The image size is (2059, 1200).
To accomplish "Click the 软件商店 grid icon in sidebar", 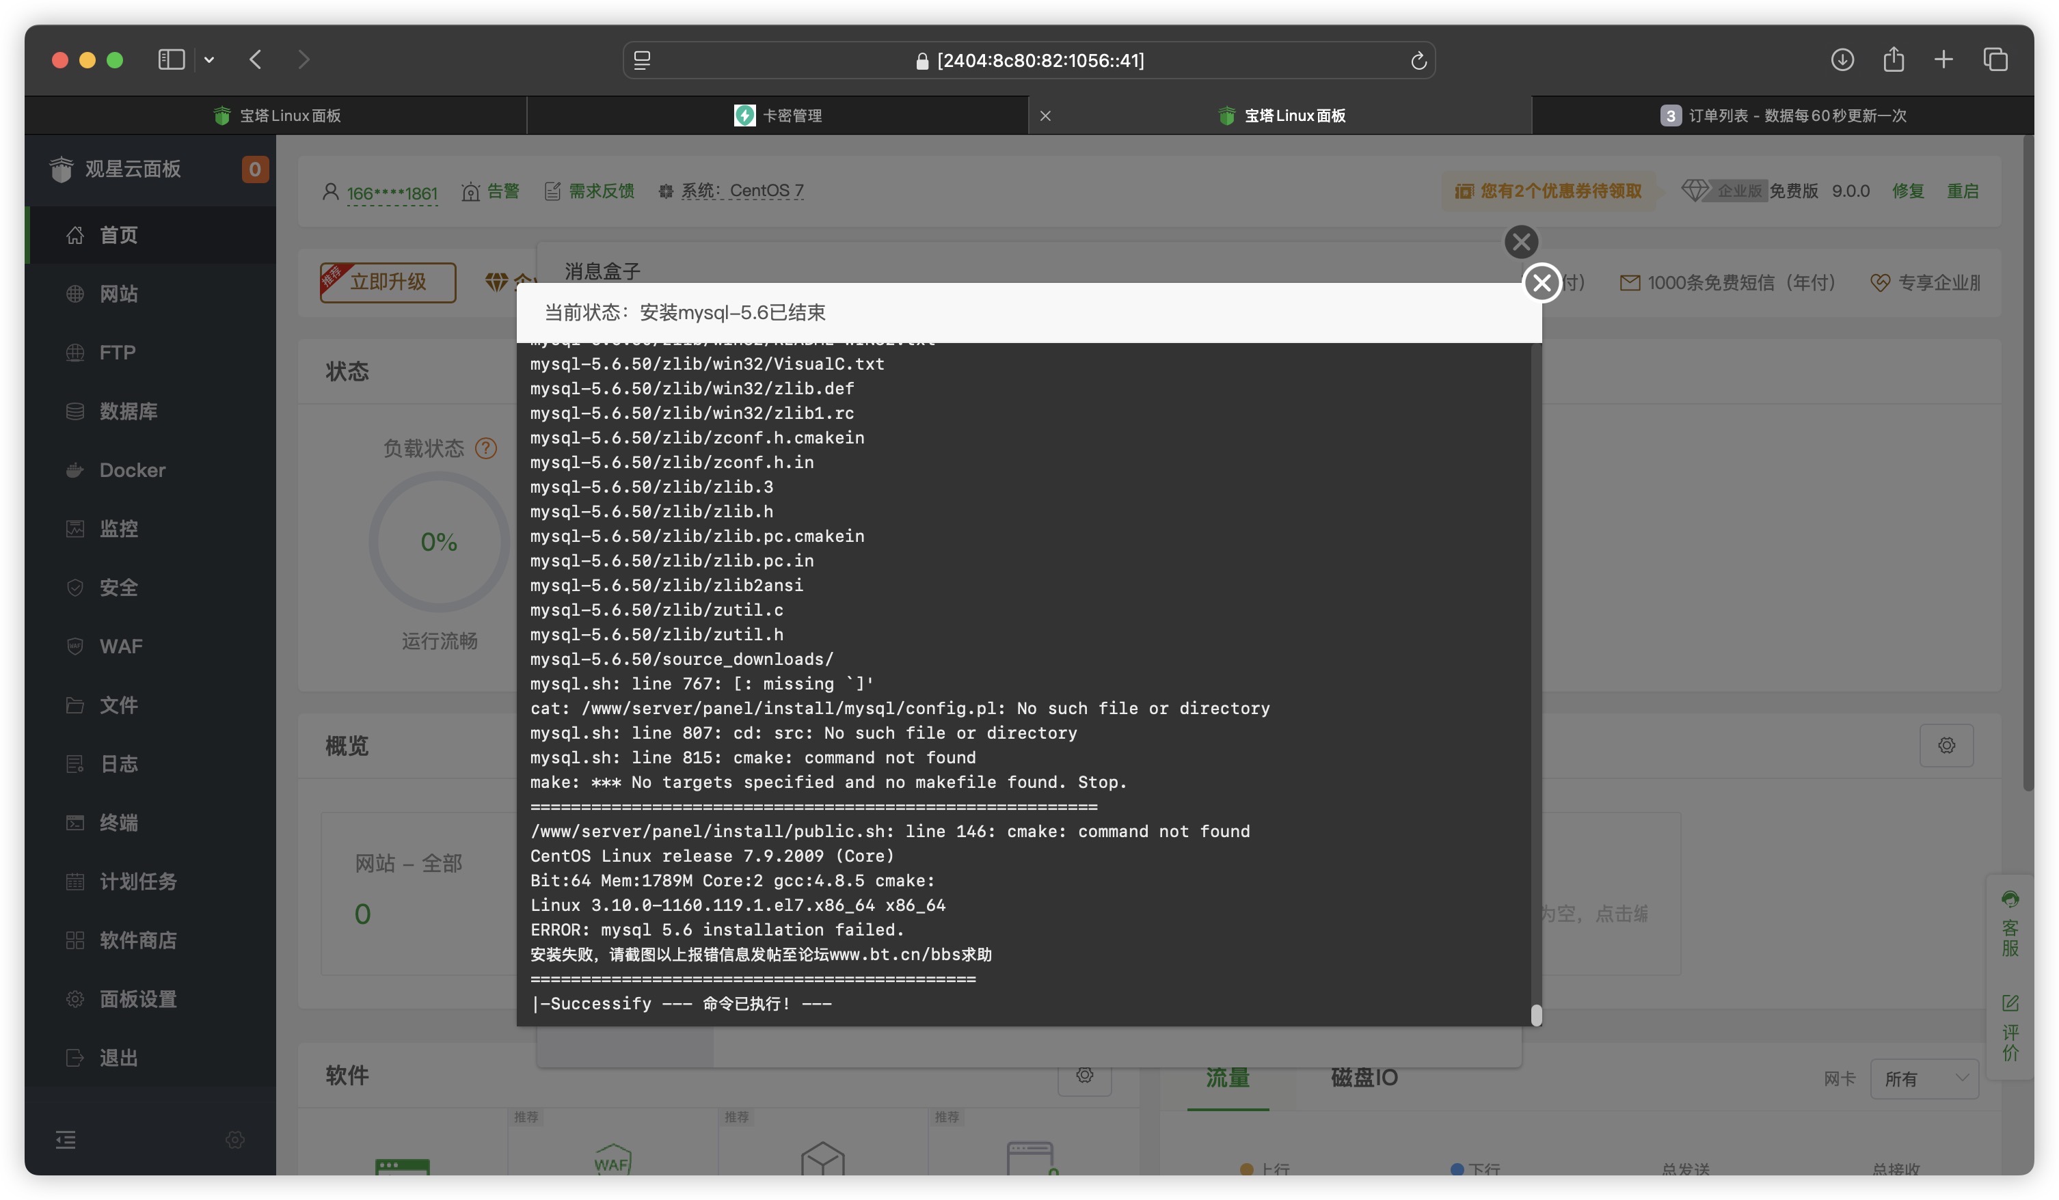I will click(75, 940).
